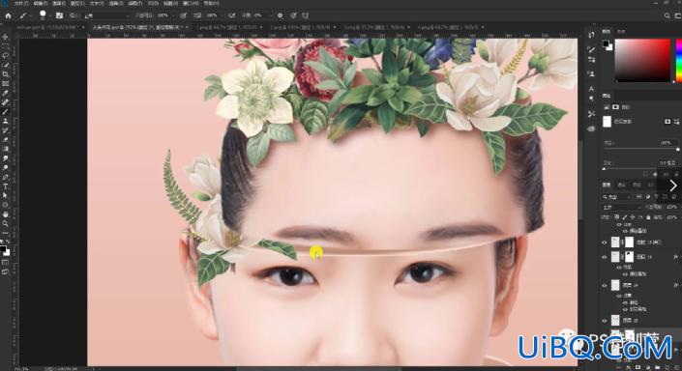682x371 pixels.
Task: Click the new group folder icon
Action: (658, 367)
